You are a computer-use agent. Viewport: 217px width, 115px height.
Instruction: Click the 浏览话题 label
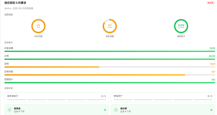[110, 36]
